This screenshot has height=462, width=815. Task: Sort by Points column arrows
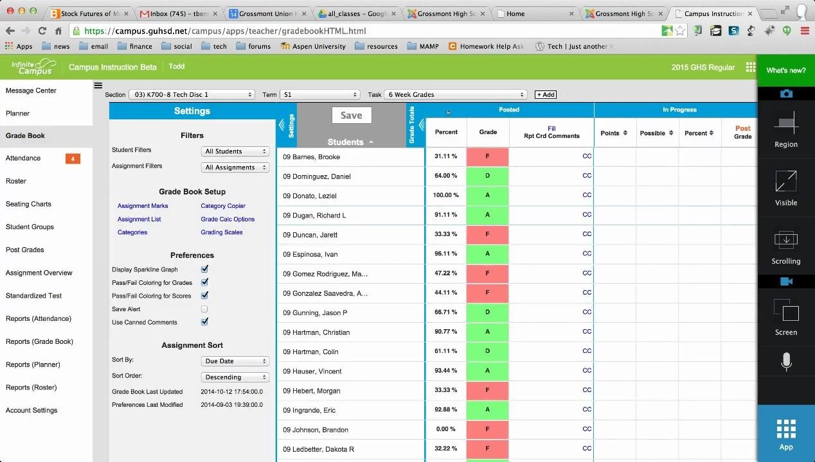pyautogui.click(x=625, y=133)
